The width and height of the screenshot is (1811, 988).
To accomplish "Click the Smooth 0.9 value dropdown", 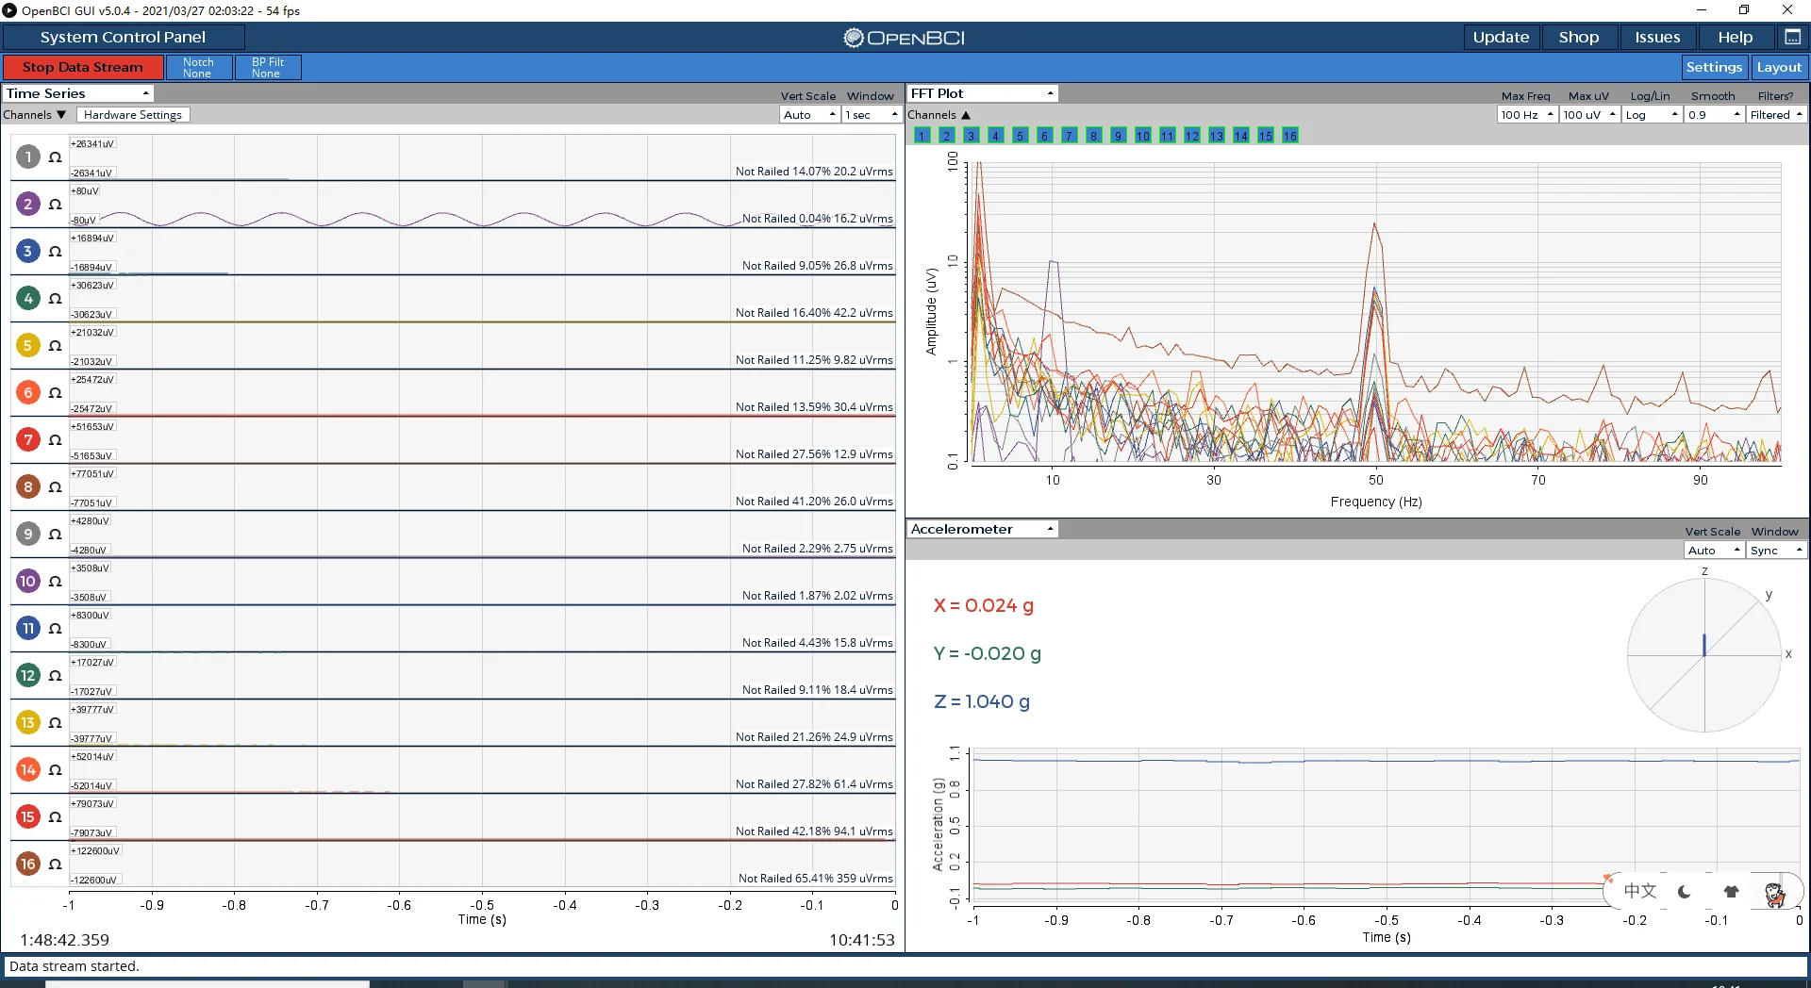I will (1713, 115).
